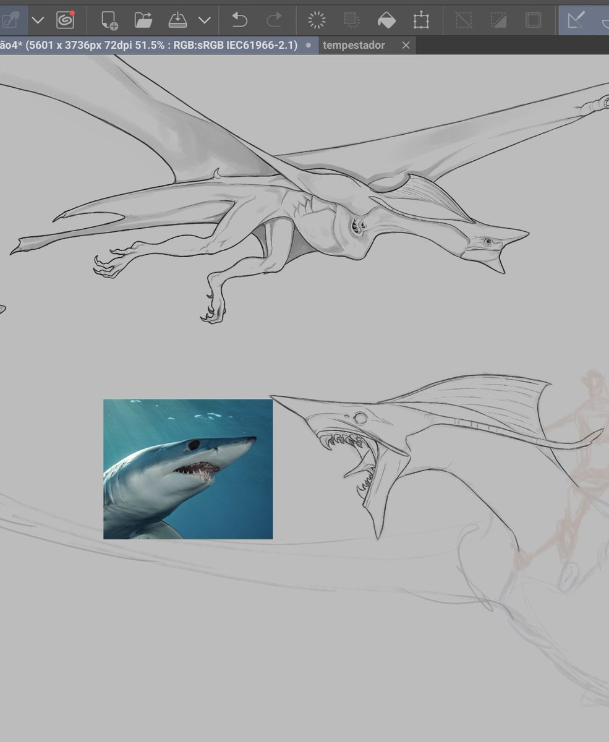The image size is (609, 742).
Task: Click the Redo arrow icon
Action: (273, 20)
